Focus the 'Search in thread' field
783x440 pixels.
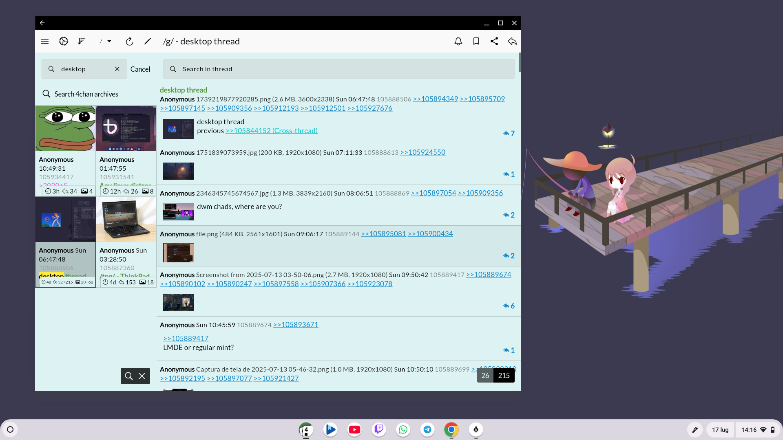(339, 69)
